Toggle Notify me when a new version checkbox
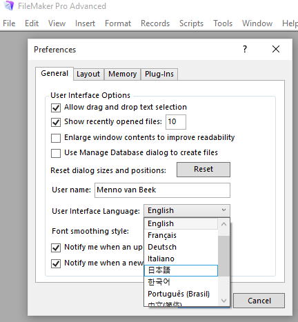Viewport: 298px width, 322px height. pos(56,263)
